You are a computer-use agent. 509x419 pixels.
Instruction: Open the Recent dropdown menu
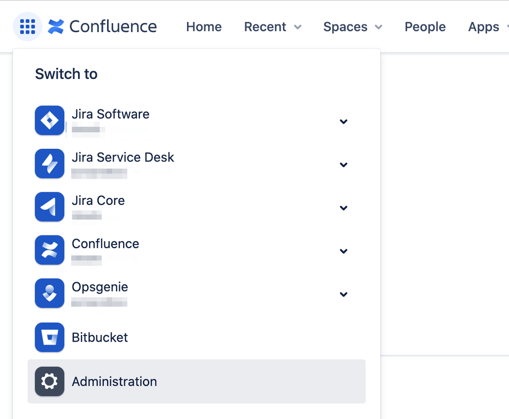(x=273, y=27)
